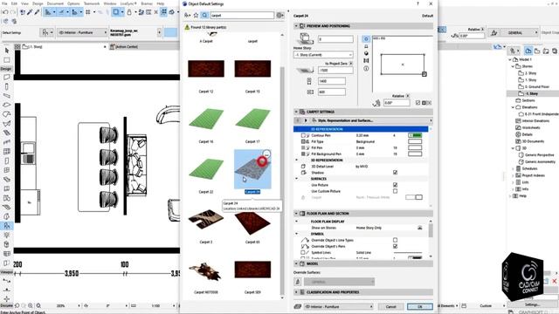
Task: Collapse the Model panel
Action: point(296,263)
